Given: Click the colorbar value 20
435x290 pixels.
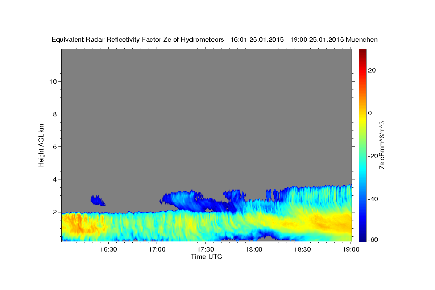Looking at the screenshot, I should (x=372, y=70).
